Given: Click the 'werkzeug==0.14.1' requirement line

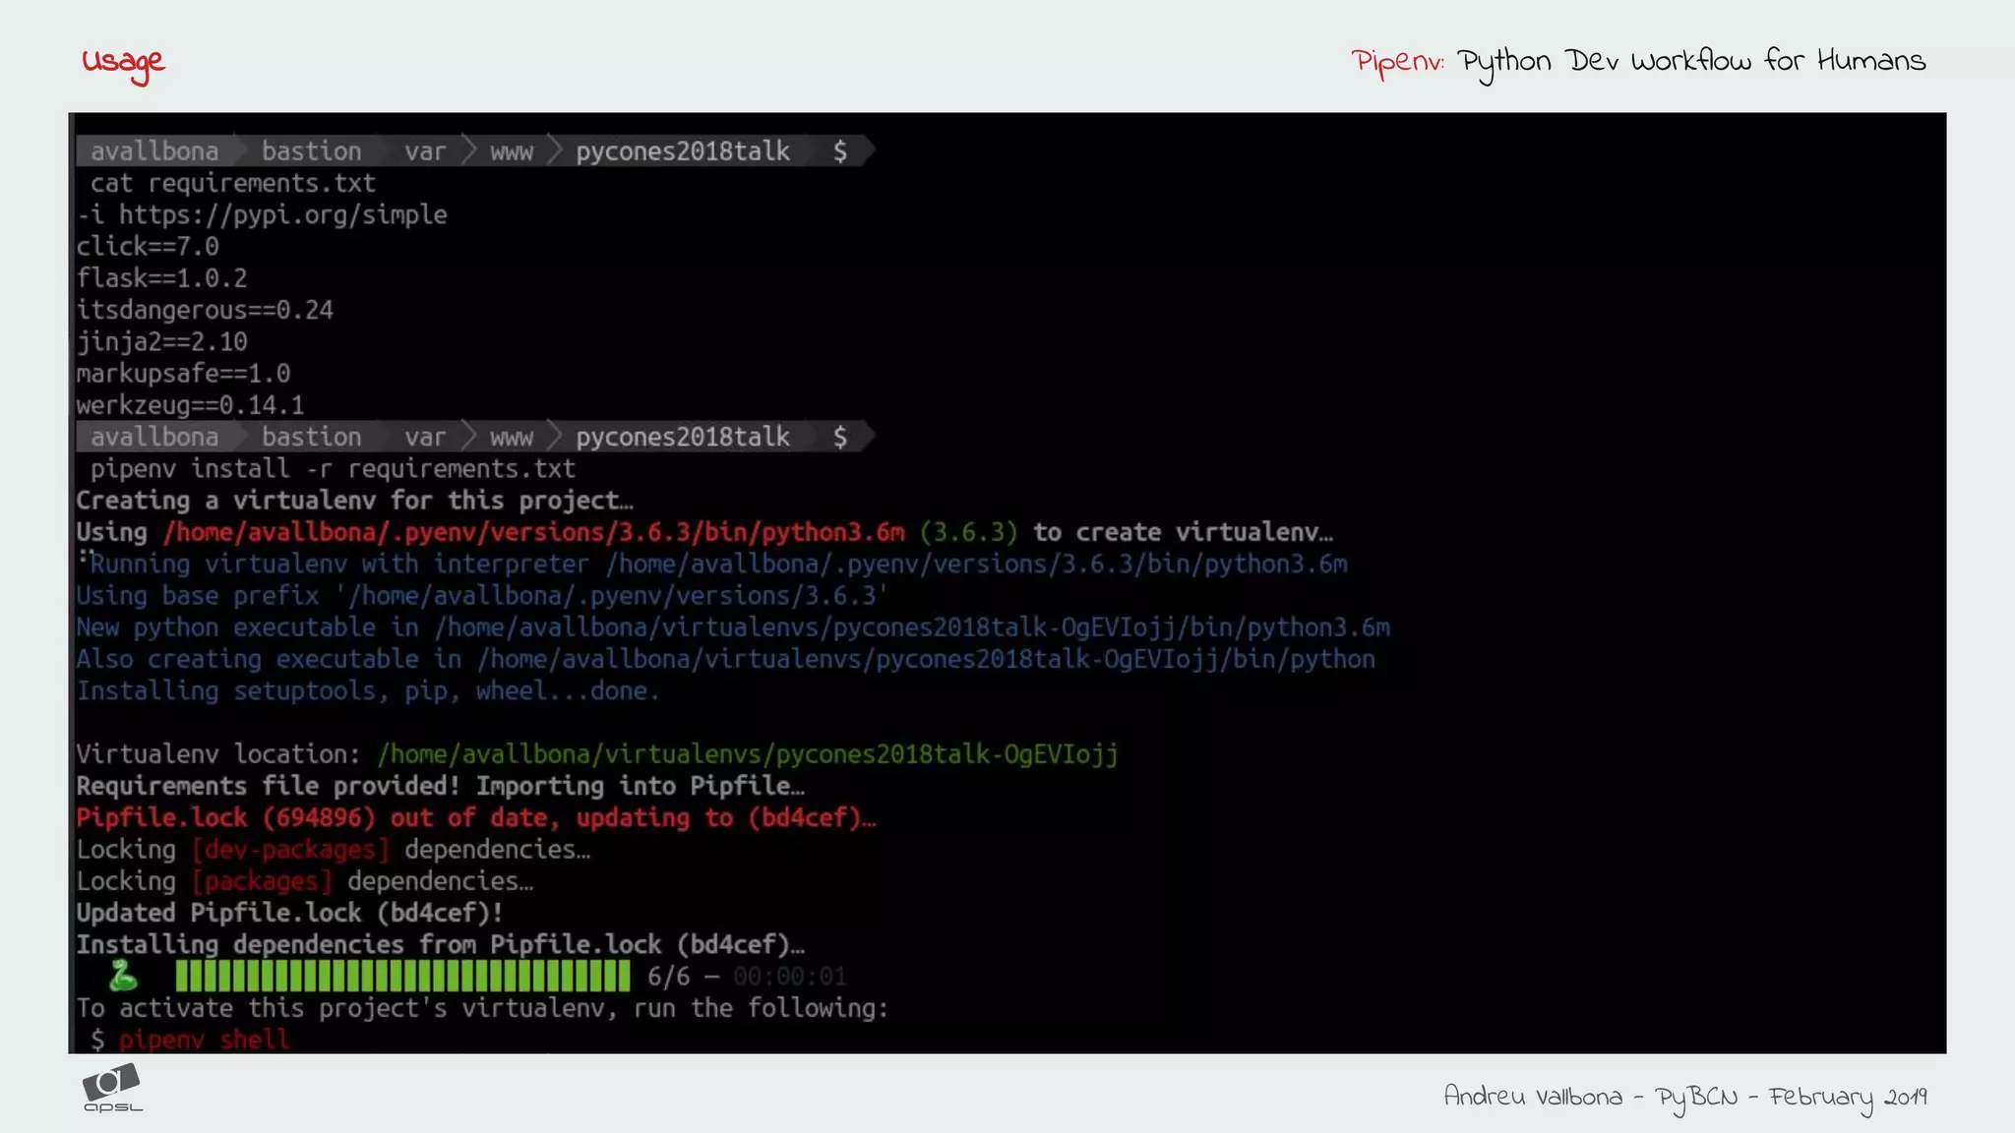Looking at the screenshot, I should tap(191, 405).
